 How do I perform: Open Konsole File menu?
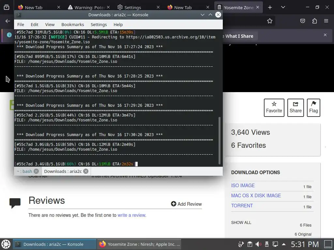pyautogui.click(x=21, y=24)
